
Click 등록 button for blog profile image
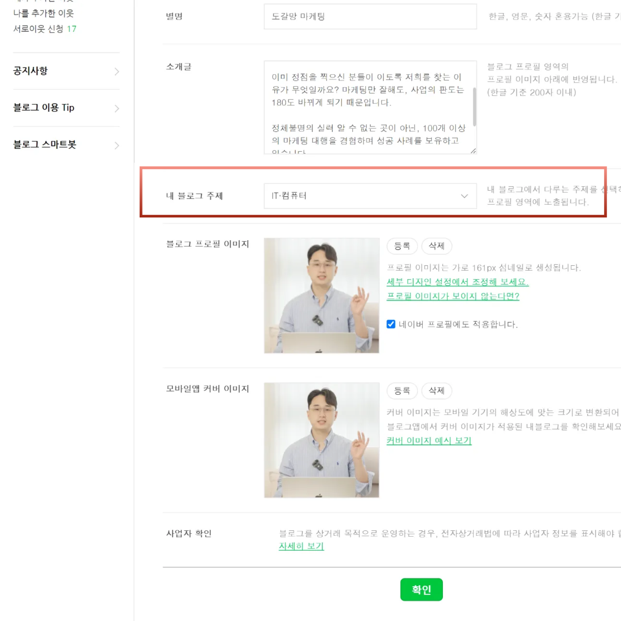point(402,246)
